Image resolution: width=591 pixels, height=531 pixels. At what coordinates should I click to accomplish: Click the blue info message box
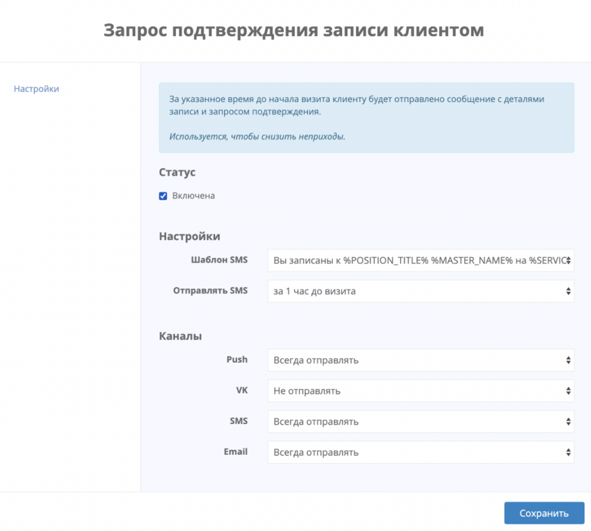(x=366, y=118)
